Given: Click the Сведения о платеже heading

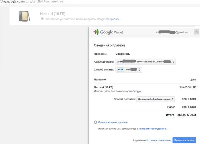Looking at the screenshot, I should pos(109,45).
